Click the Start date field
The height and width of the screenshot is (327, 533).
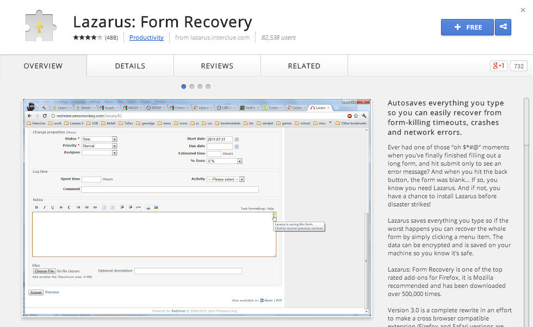220,139
